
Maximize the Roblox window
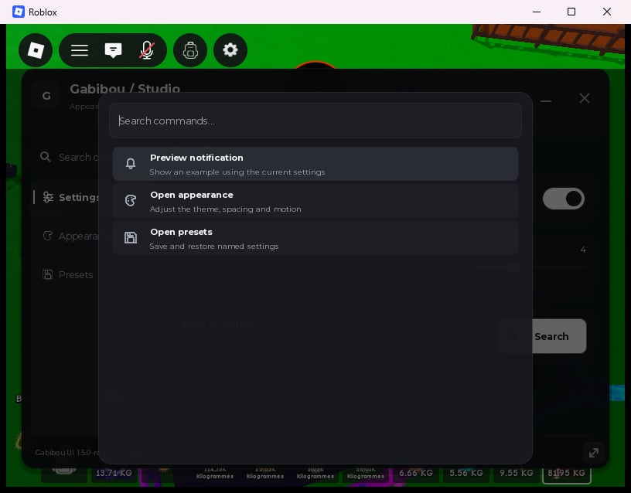[571, 12]
